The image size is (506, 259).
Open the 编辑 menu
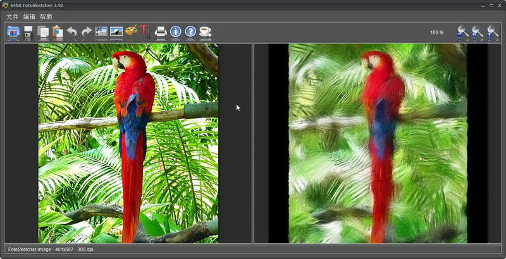click(29, 16)
